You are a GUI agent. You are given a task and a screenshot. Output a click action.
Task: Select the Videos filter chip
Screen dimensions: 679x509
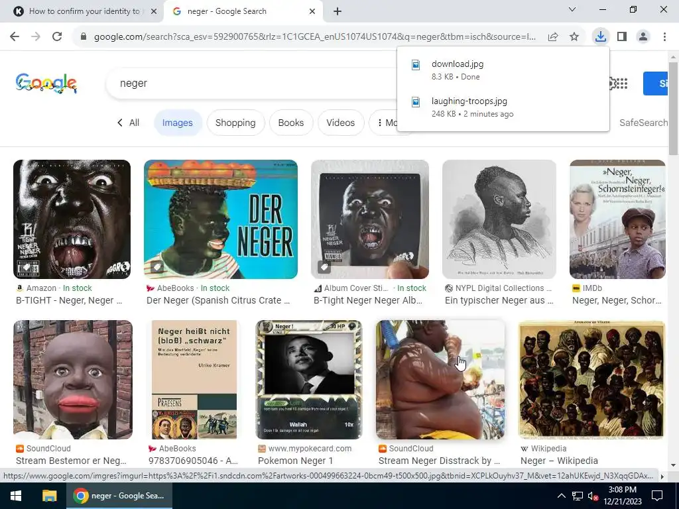(x=341, y=123)
